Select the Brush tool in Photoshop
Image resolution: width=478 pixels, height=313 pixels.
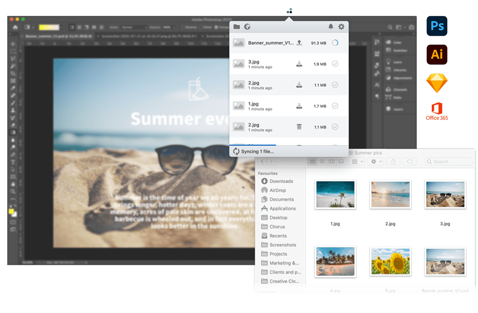coord(13,103)
